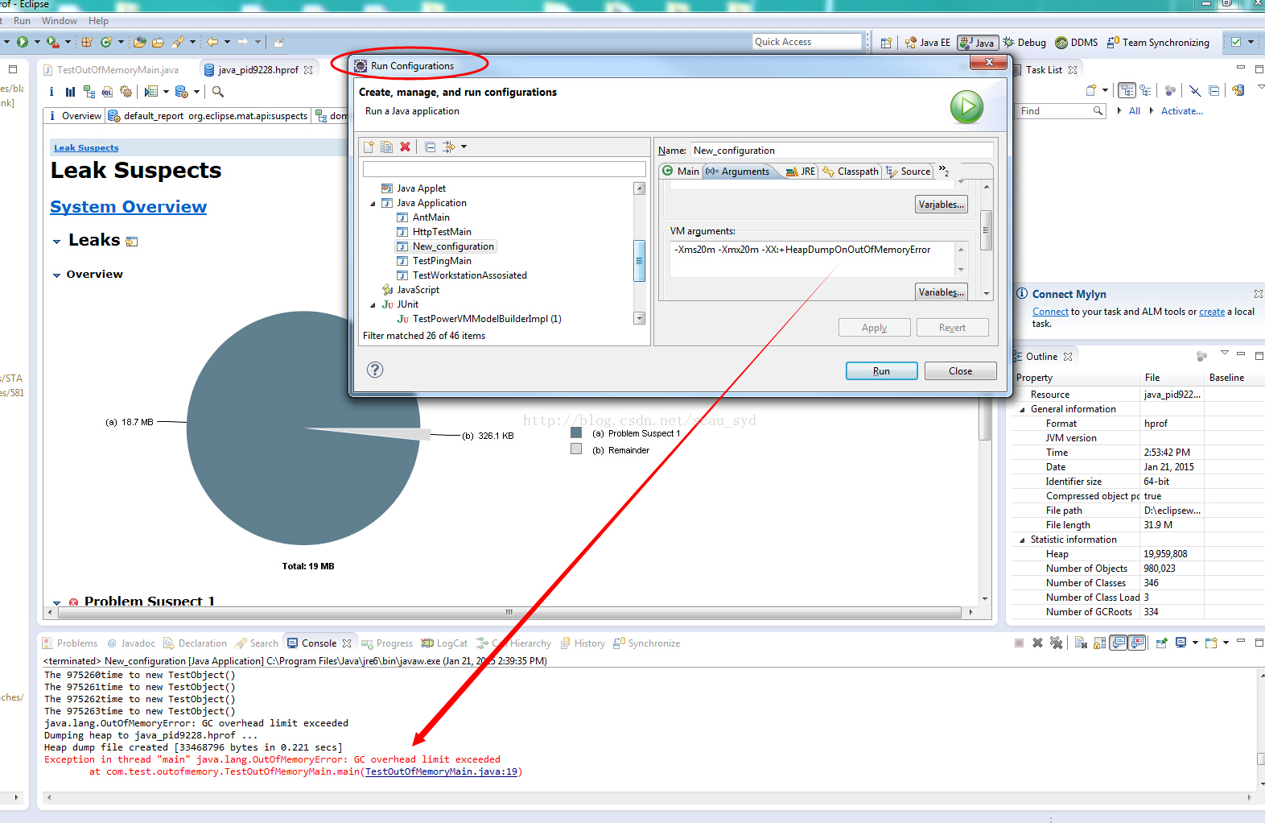Toggle Scroll Lock in Console toolbar
1265x823 pixels.
click(x=1099, y=643)
